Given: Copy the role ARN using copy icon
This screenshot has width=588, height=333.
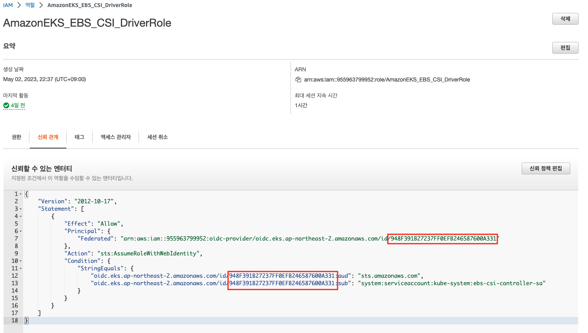Looking at the screenshot, I should tap(298, 80).
